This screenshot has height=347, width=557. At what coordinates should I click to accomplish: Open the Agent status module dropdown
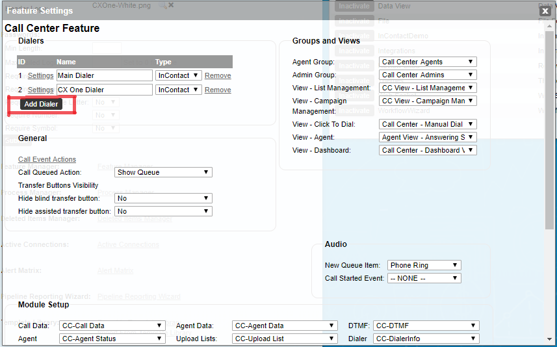(x=112, y=339)
